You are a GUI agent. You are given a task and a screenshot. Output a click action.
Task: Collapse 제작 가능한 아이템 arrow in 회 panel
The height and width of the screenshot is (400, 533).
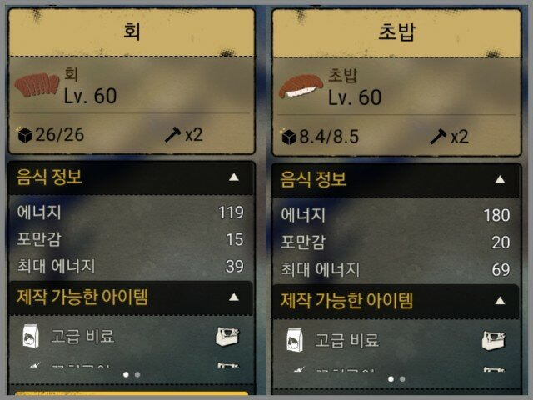coord(234,297)
